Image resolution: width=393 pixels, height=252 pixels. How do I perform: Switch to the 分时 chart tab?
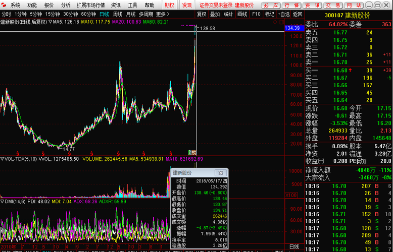tap(6, 14)
